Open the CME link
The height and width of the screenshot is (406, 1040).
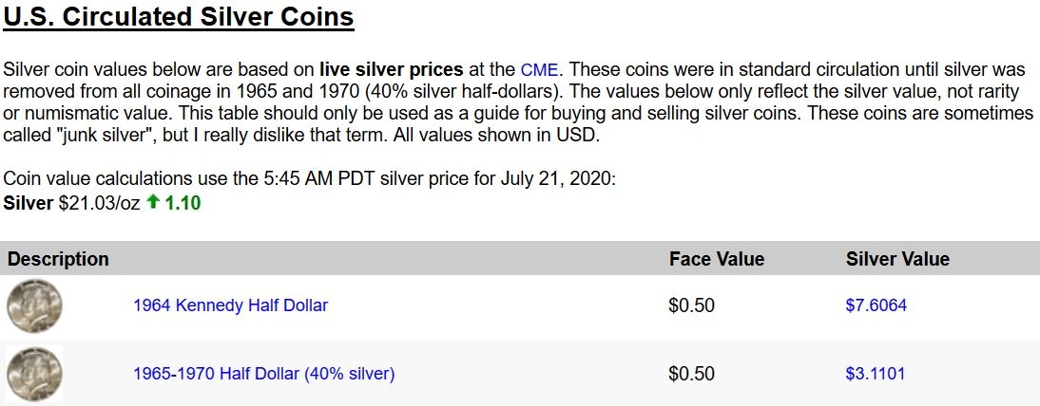click(539, 69)
